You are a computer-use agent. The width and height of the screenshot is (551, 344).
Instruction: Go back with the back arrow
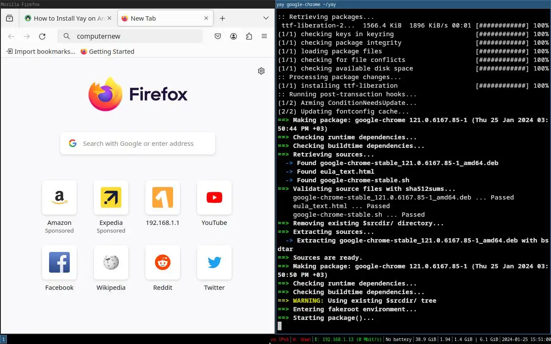11,37
